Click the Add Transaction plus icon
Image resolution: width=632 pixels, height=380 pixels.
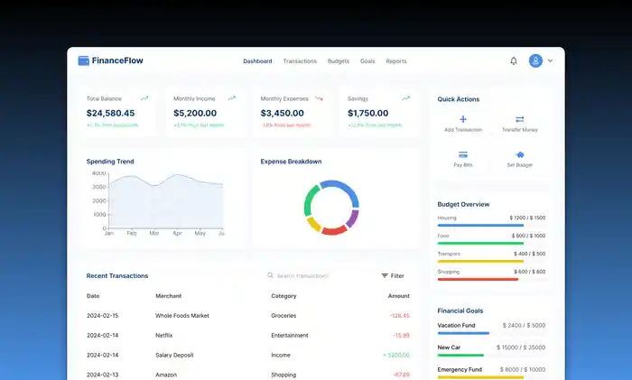coord(463,119)
